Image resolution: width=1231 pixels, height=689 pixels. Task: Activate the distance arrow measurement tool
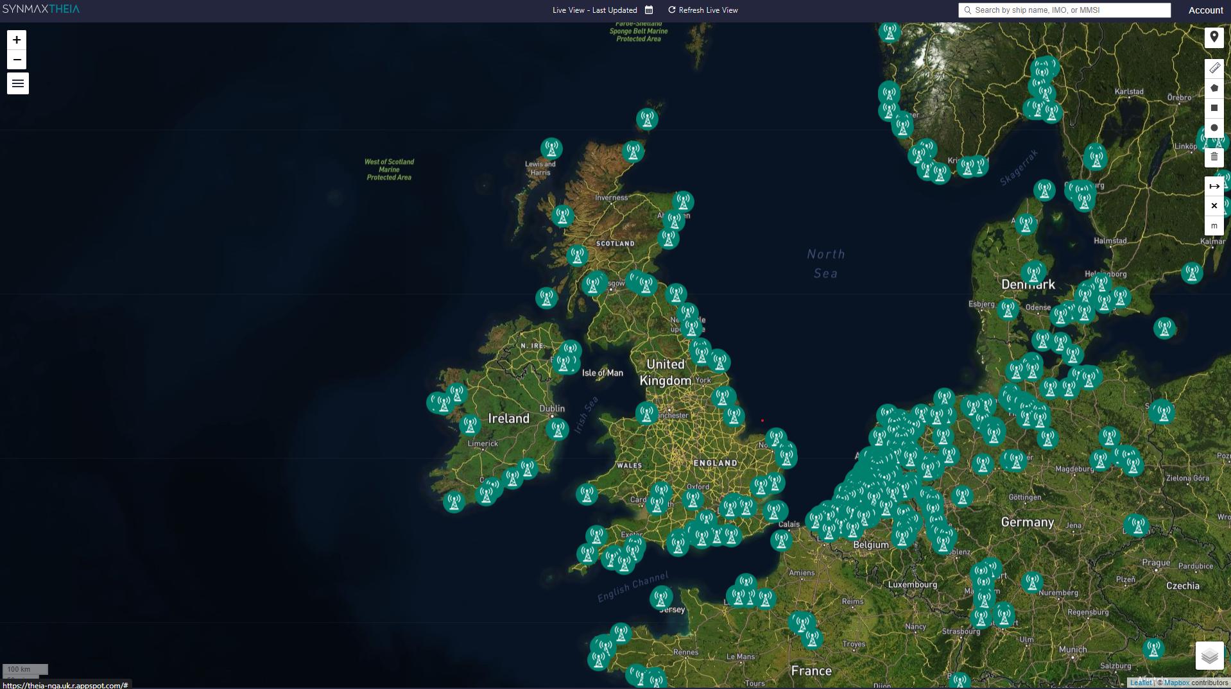click(x=1214, y=186)
